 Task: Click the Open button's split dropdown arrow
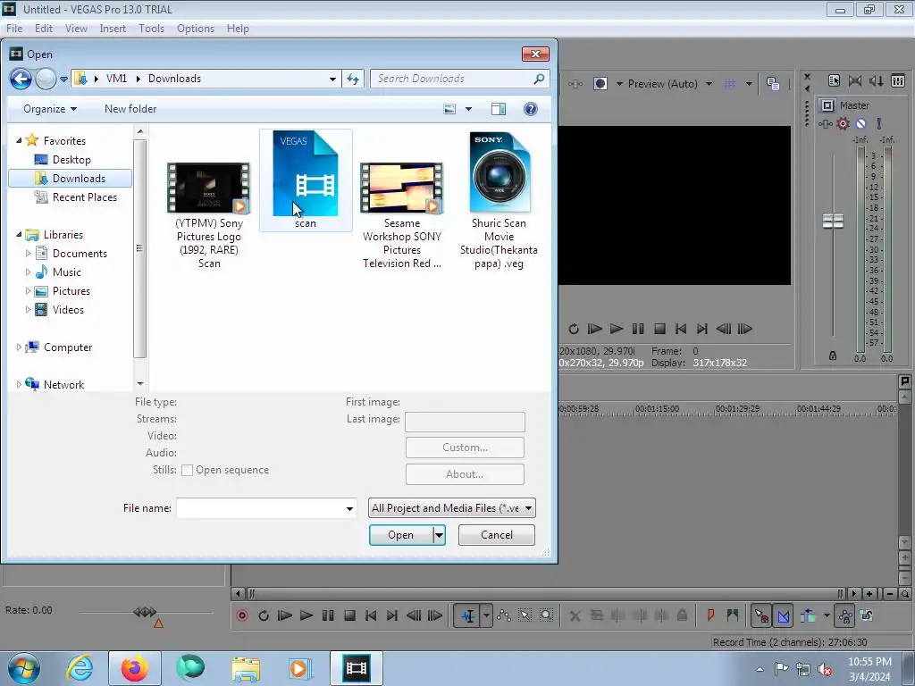(x=439, y=535)
